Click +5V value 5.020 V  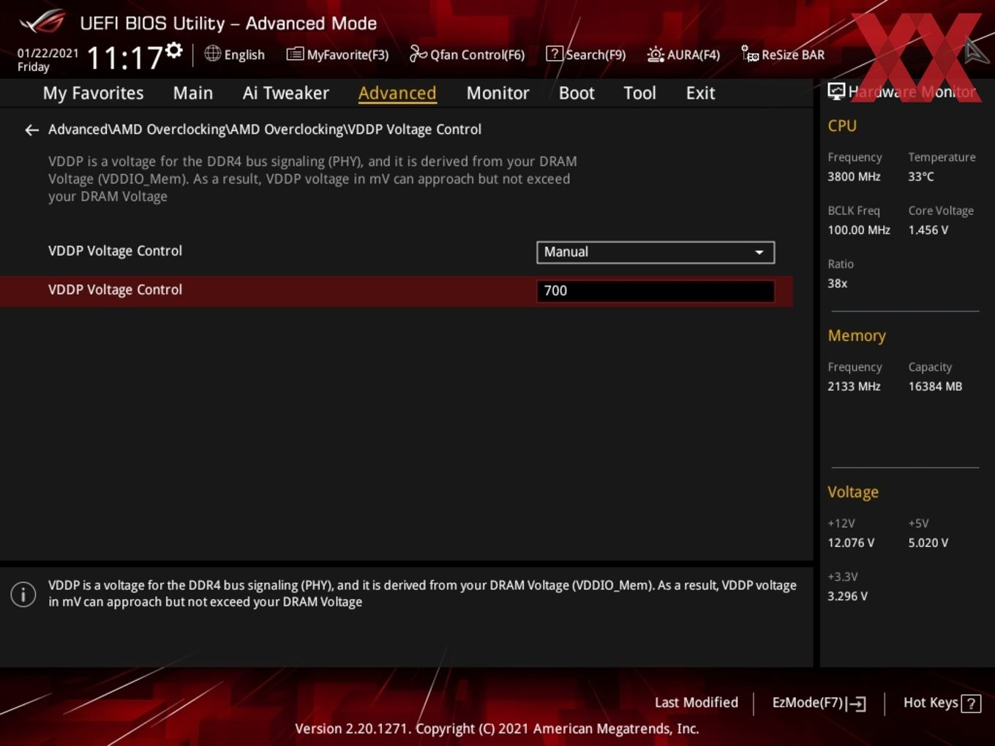[928, 543]
